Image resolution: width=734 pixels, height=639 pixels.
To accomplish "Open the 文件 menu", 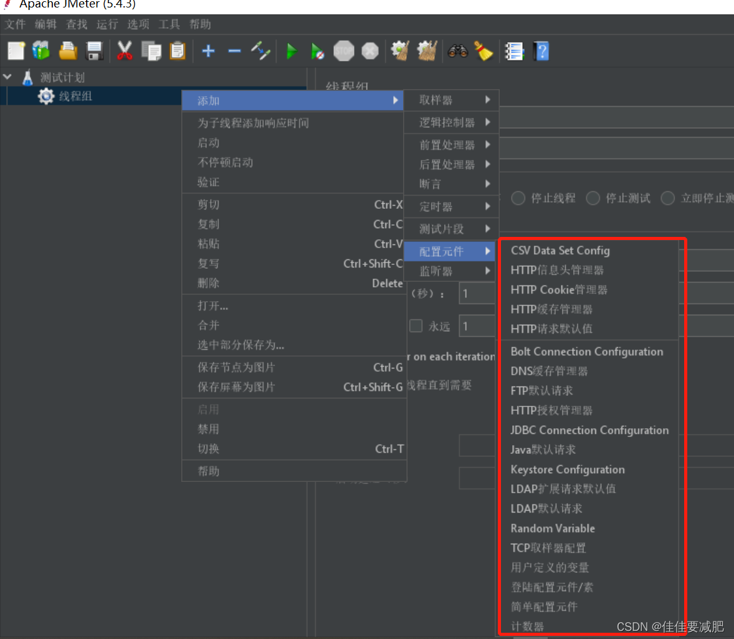I will [x=15, y=24].
